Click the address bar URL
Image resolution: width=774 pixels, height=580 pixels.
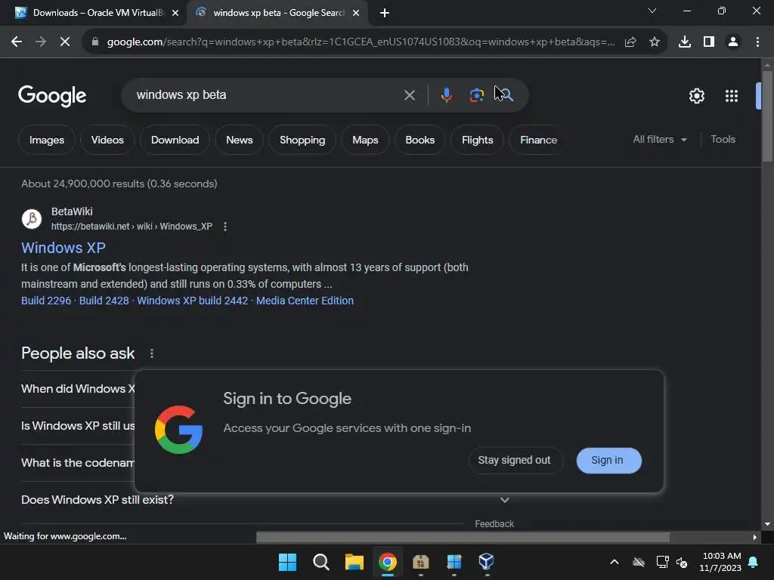click(361, 42)
